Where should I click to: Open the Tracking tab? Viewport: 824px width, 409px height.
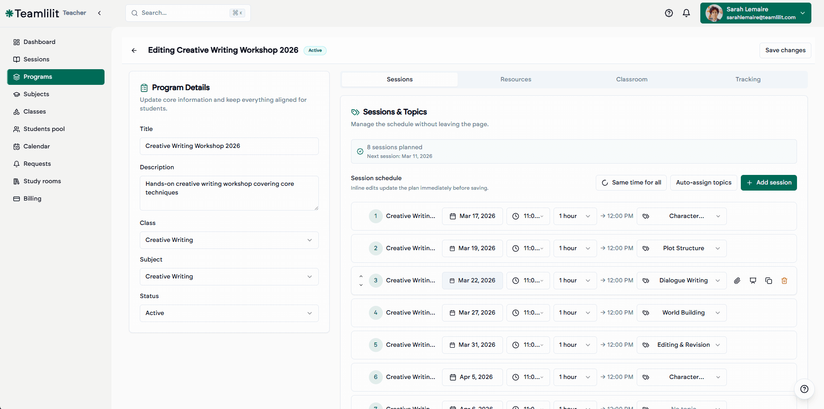pos(748,79)
